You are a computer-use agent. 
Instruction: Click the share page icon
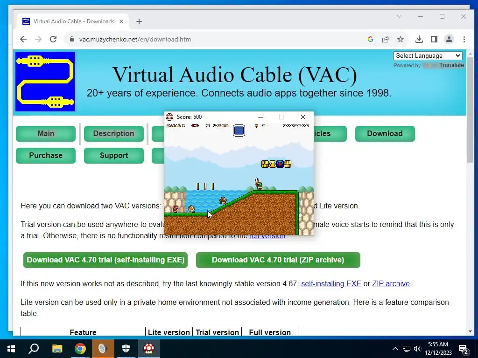[x=385, y=39]
